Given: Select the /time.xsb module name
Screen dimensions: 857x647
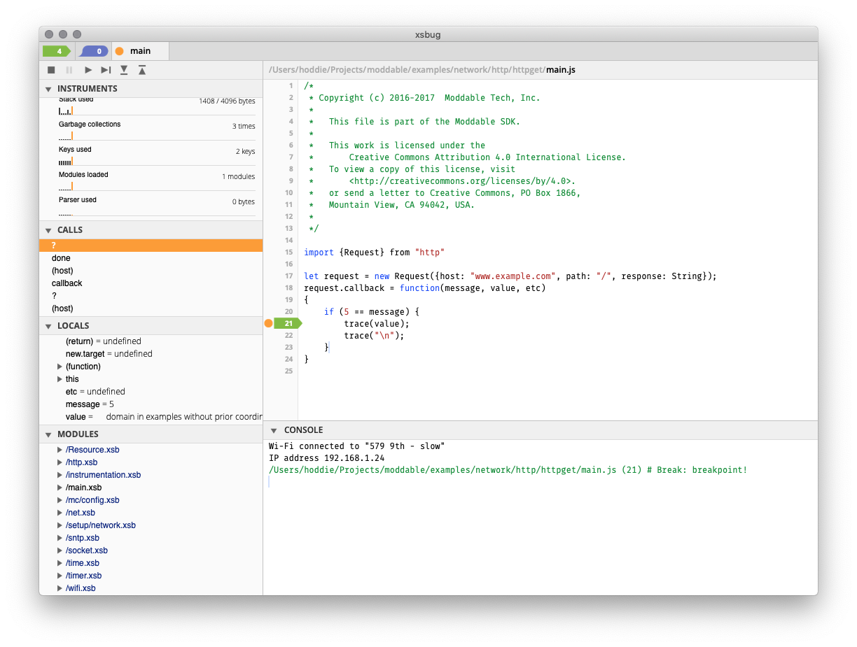Looking at the screenshot, I should coord(83,563).
